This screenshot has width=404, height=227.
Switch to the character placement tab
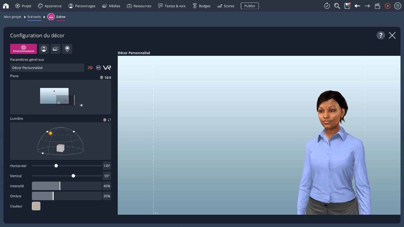click(44, 49)
